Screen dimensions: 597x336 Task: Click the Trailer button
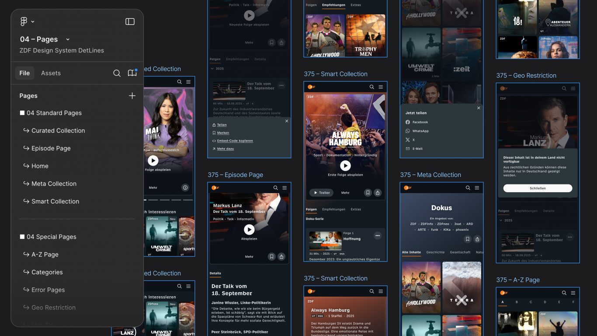pos(321,193)
